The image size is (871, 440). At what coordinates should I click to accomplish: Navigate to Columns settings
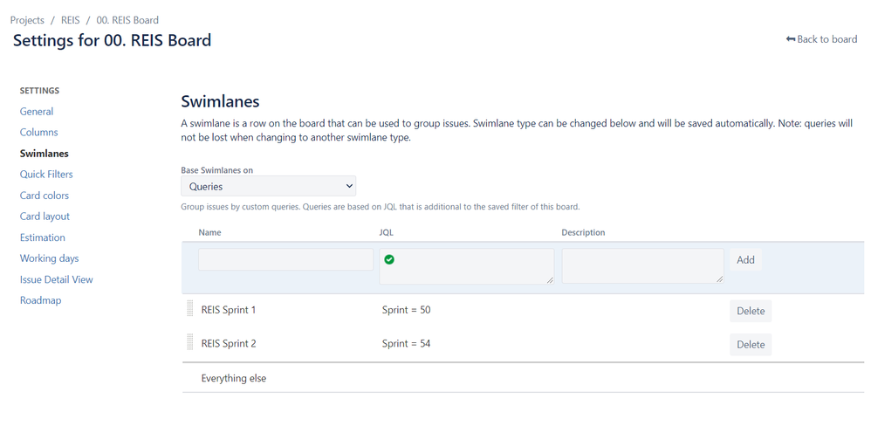[39, 132]
